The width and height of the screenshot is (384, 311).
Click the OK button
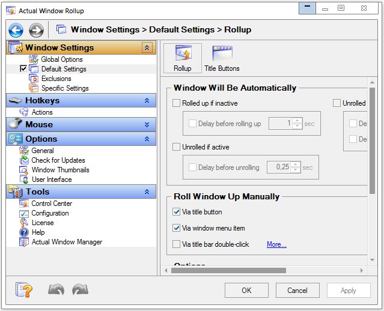coord(246,290)
